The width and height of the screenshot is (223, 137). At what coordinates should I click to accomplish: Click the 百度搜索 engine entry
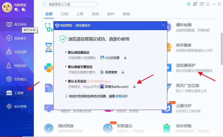(x=109, y=72)
